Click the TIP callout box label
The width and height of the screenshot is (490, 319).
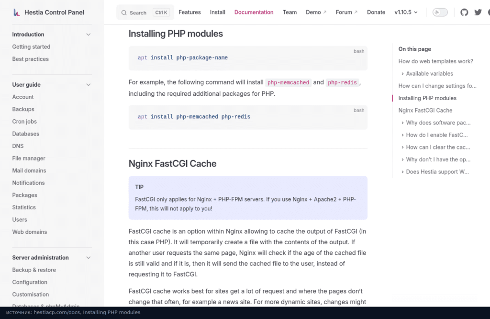[x=139, y=187]
